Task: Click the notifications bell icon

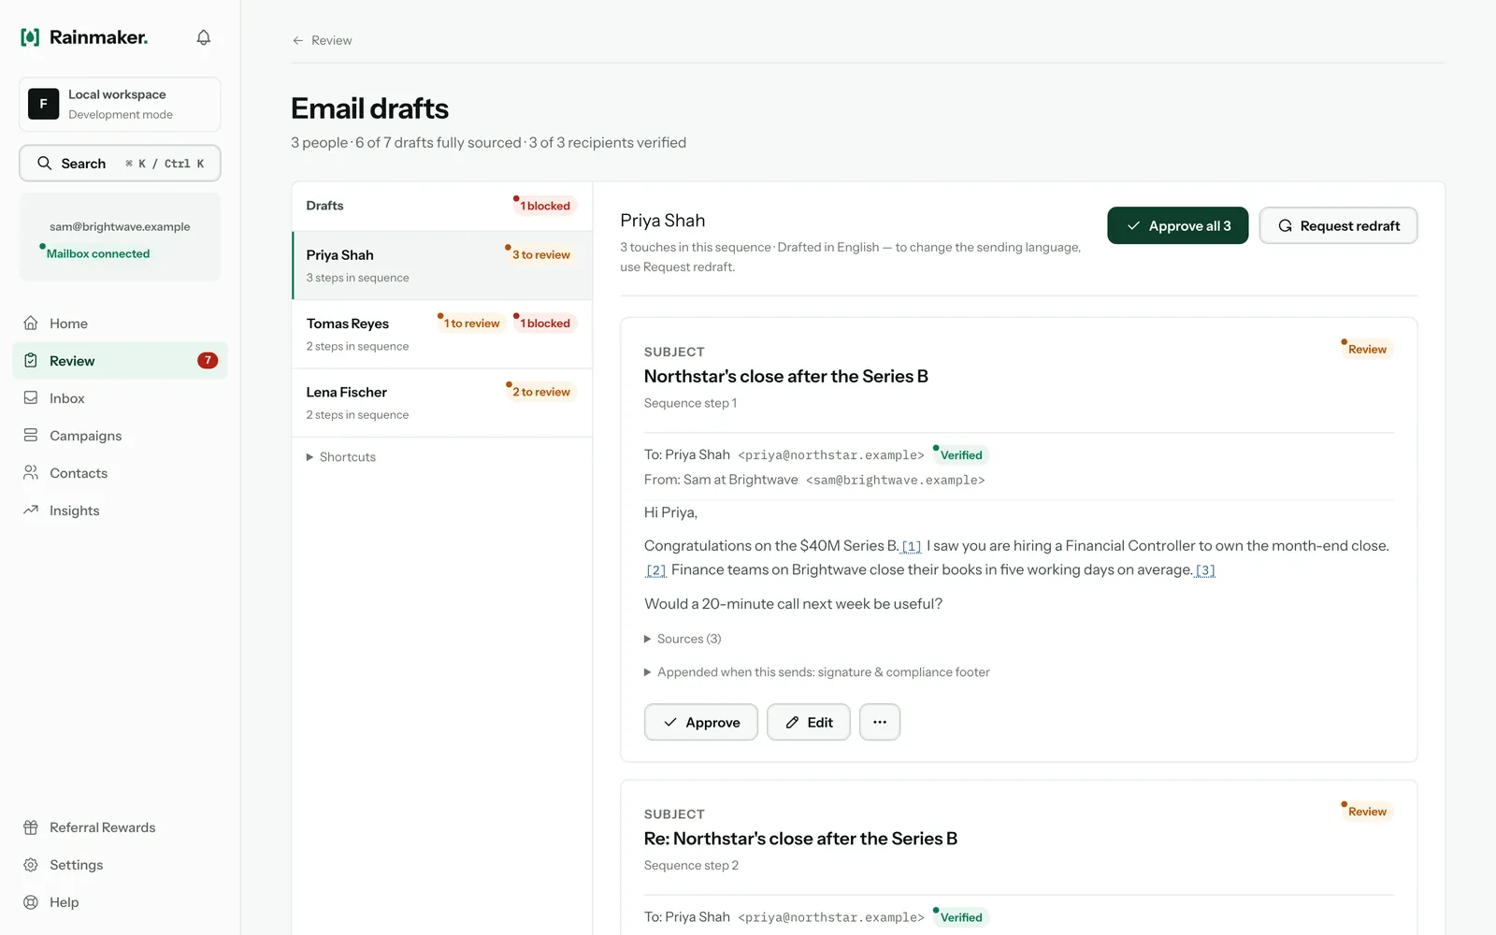Action: tap(203, 37)
